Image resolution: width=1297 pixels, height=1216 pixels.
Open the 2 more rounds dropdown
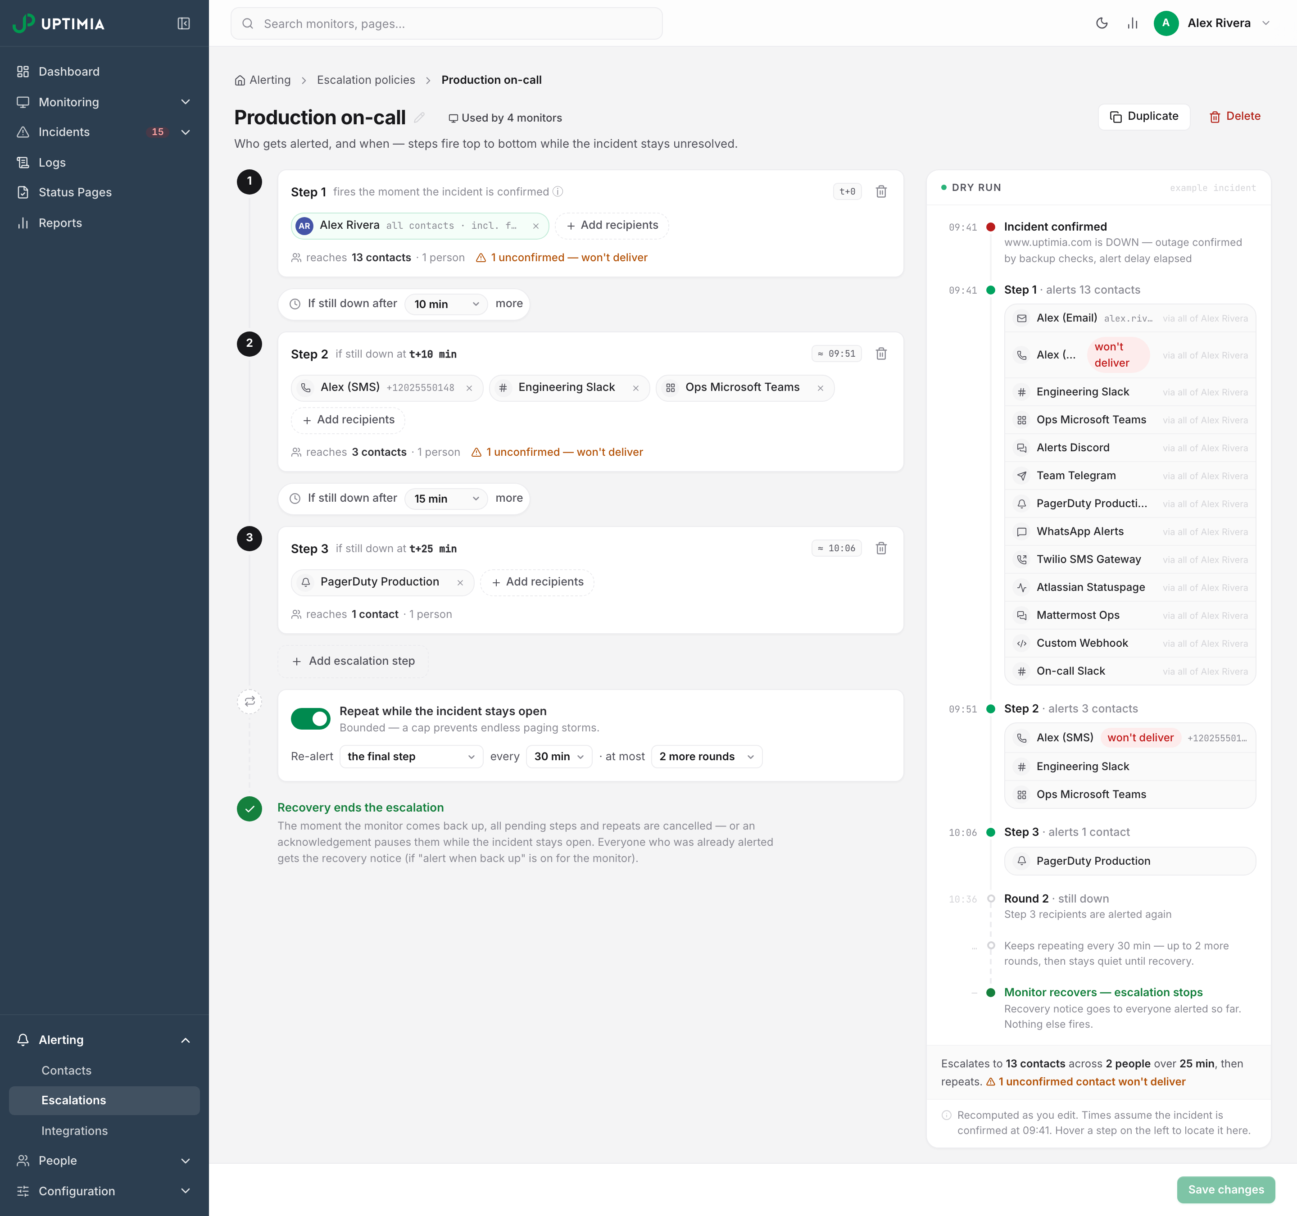(707, 757)
